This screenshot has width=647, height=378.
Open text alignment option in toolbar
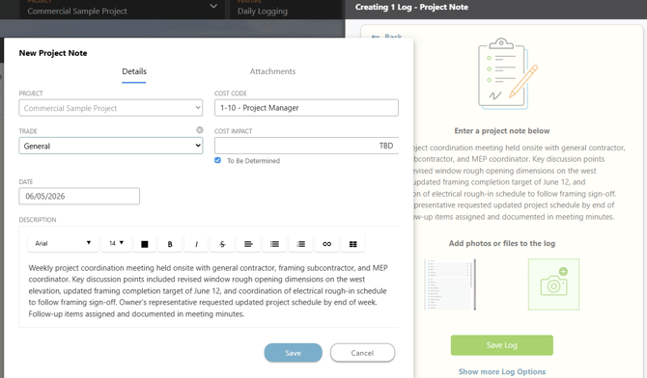pos(248,244)
